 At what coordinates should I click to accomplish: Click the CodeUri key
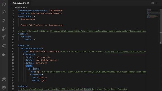tap(30, 57)
